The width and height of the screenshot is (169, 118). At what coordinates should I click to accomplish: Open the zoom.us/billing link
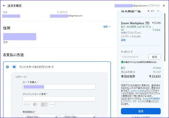(x=138, y=91)
